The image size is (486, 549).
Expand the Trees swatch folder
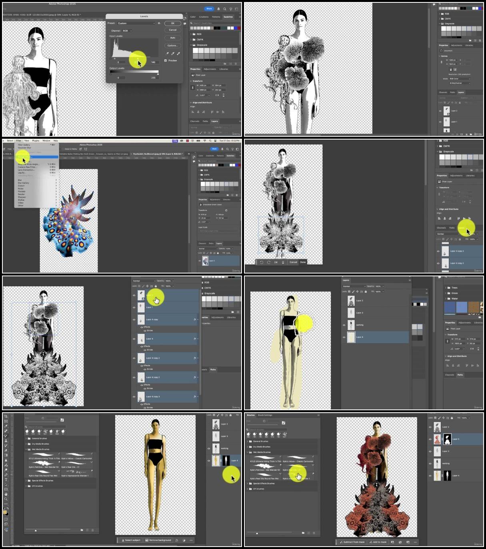(446, 287)
